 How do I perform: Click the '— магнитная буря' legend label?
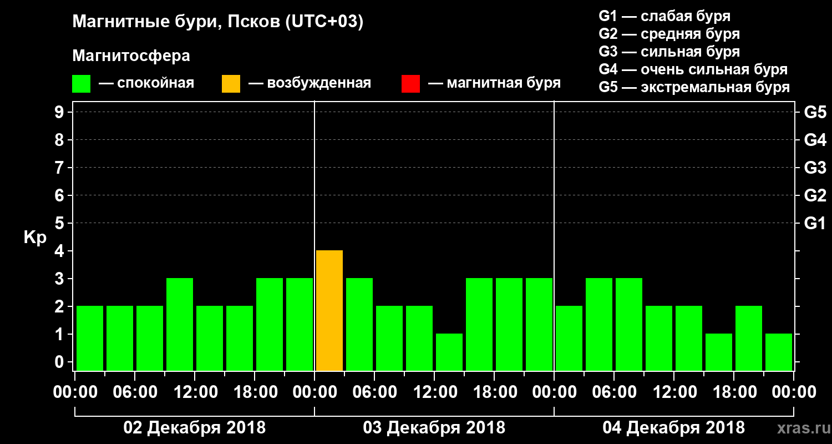495,84
